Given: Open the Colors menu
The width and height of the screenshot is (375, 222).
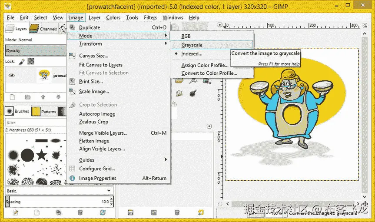Looking at the screenshot, I should point(113,17).
